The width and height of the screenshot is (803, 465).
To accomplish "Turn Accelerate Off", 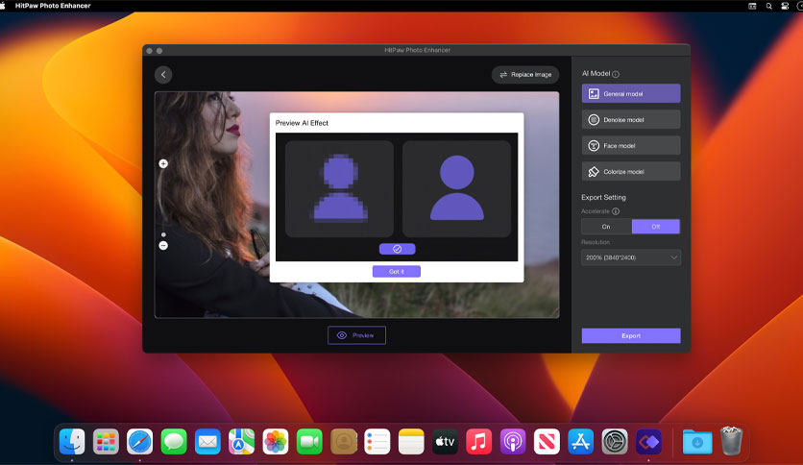I will pyautogui.click(x=655, y=227).
